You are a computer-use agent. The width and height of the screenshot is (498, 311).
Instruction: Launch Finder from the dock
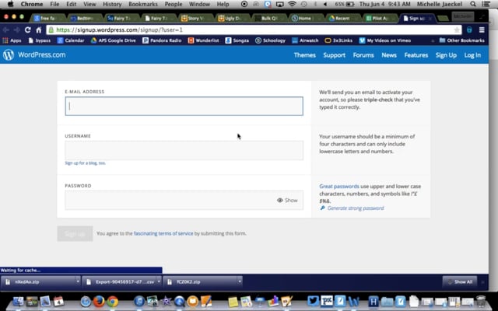pyautogui.click(x=19, y=301)
